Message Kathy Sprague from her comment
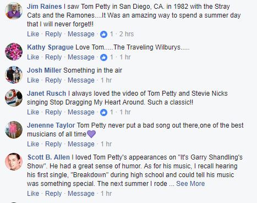This screenshot has height=203, width=257. coord(81,57)
